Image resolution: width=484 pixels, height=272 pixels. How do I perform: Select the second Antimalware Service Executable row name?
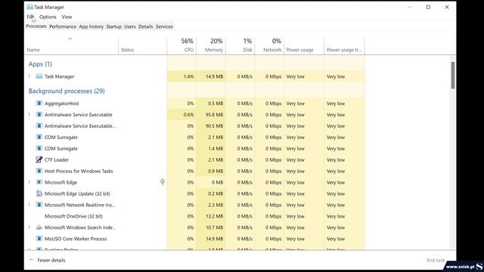point(80,126)
